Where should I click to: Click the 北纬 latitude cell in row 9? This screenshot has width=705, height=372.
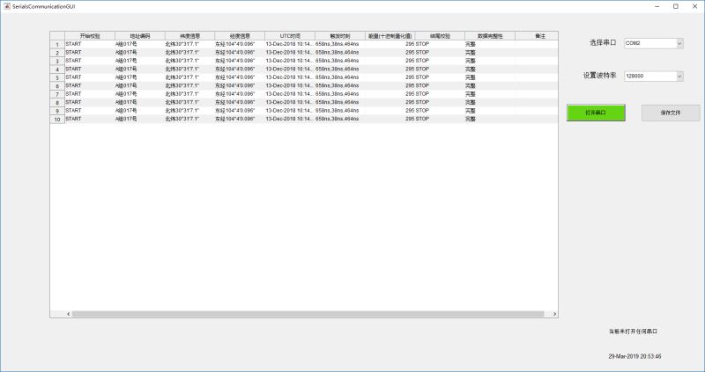click(189, 111)
